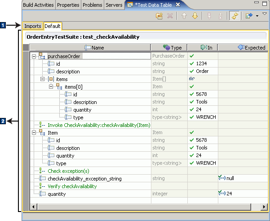Click the Invoke CheckAvailability step icon

(x=42, y=125)
